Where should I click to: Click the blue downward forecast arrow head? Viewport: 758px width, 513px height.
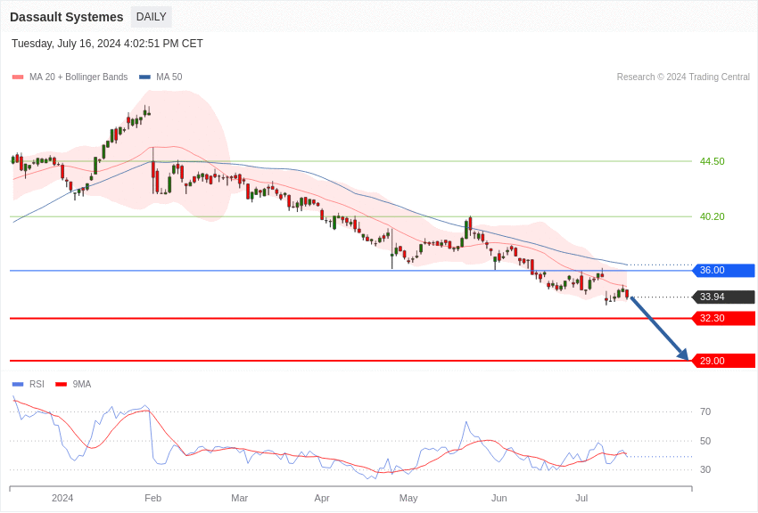coord(683,355)
